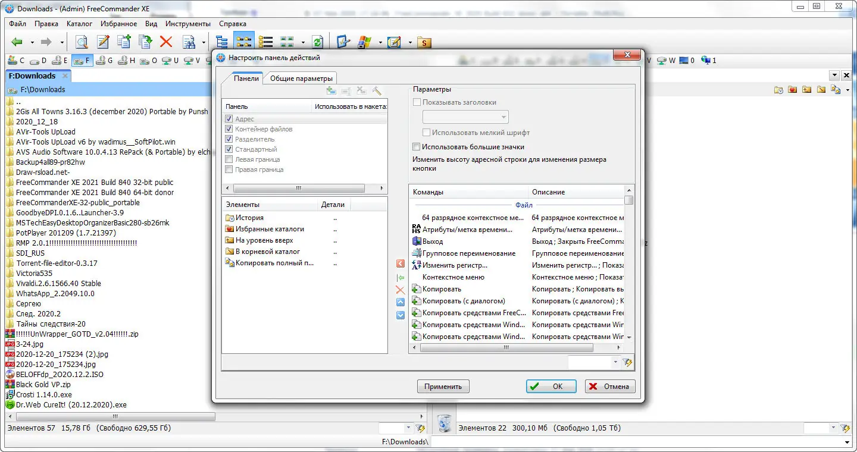Click add new panel icon in dialog
This screenshot has width=857, height=452.
tap(331, 91)
